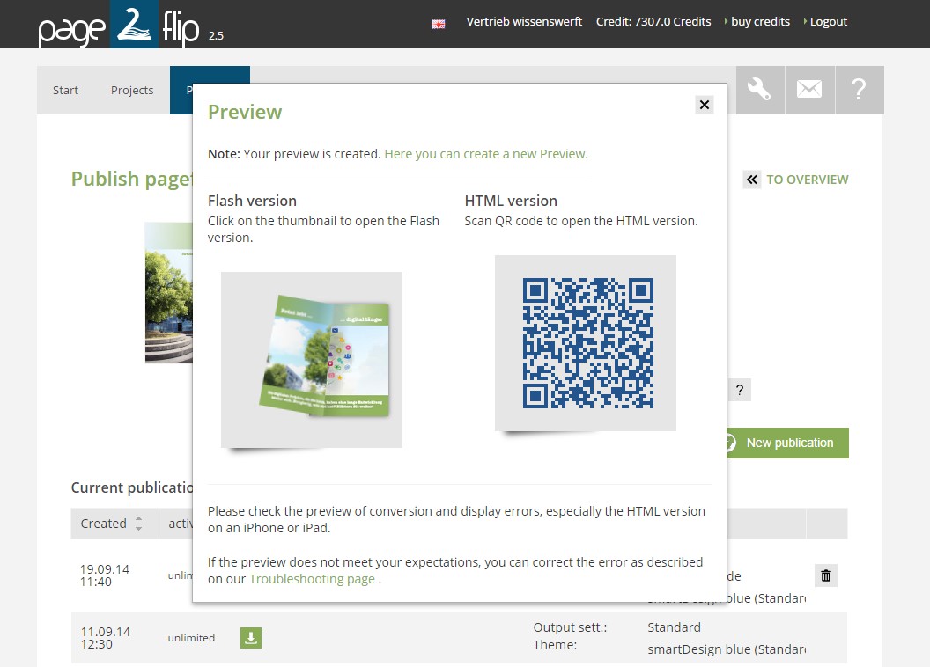Click the New publication button
Viewport: 930px width, 667px height.
point(788,443)
